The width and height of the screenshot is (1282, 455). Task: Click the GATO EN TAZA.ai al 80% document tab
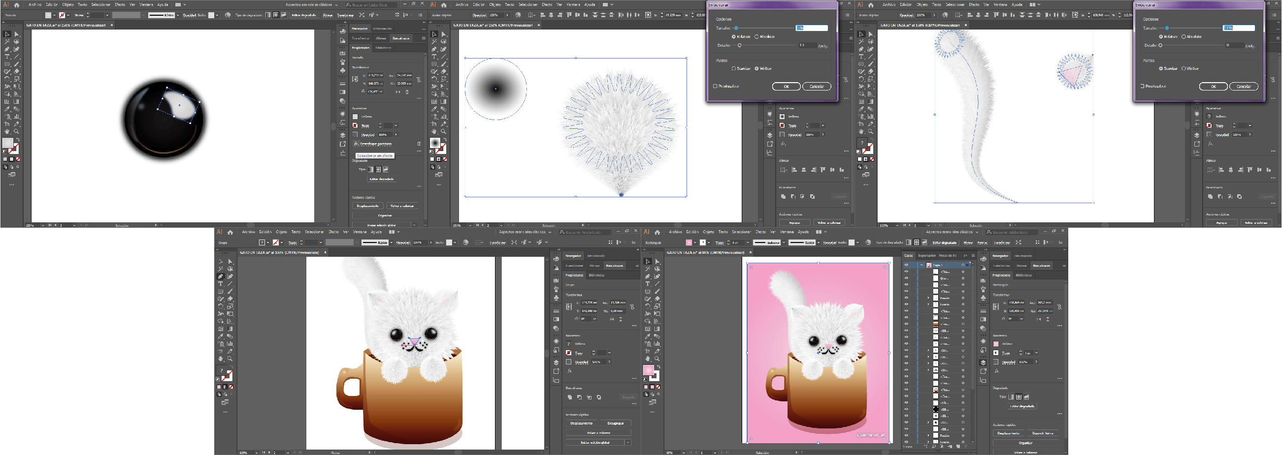(705, 253)
